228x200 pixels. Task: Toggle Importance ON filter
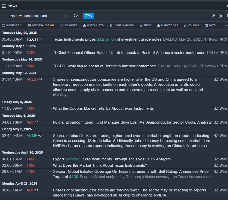[41, 25]
